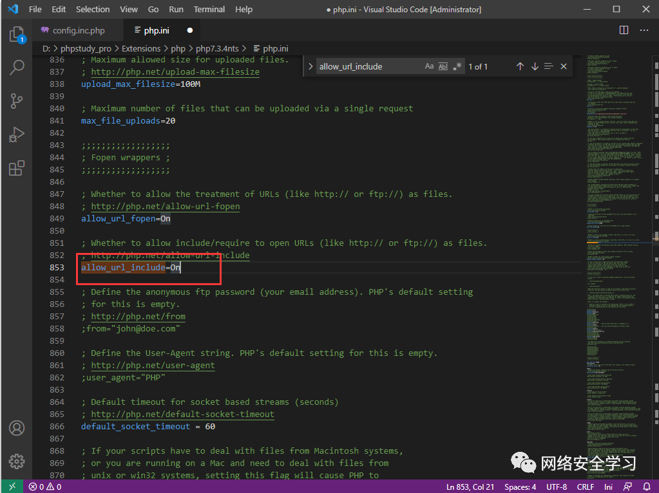Switch to the php.ini editor tab
The image size is (659, 493).
click(162, 30)
